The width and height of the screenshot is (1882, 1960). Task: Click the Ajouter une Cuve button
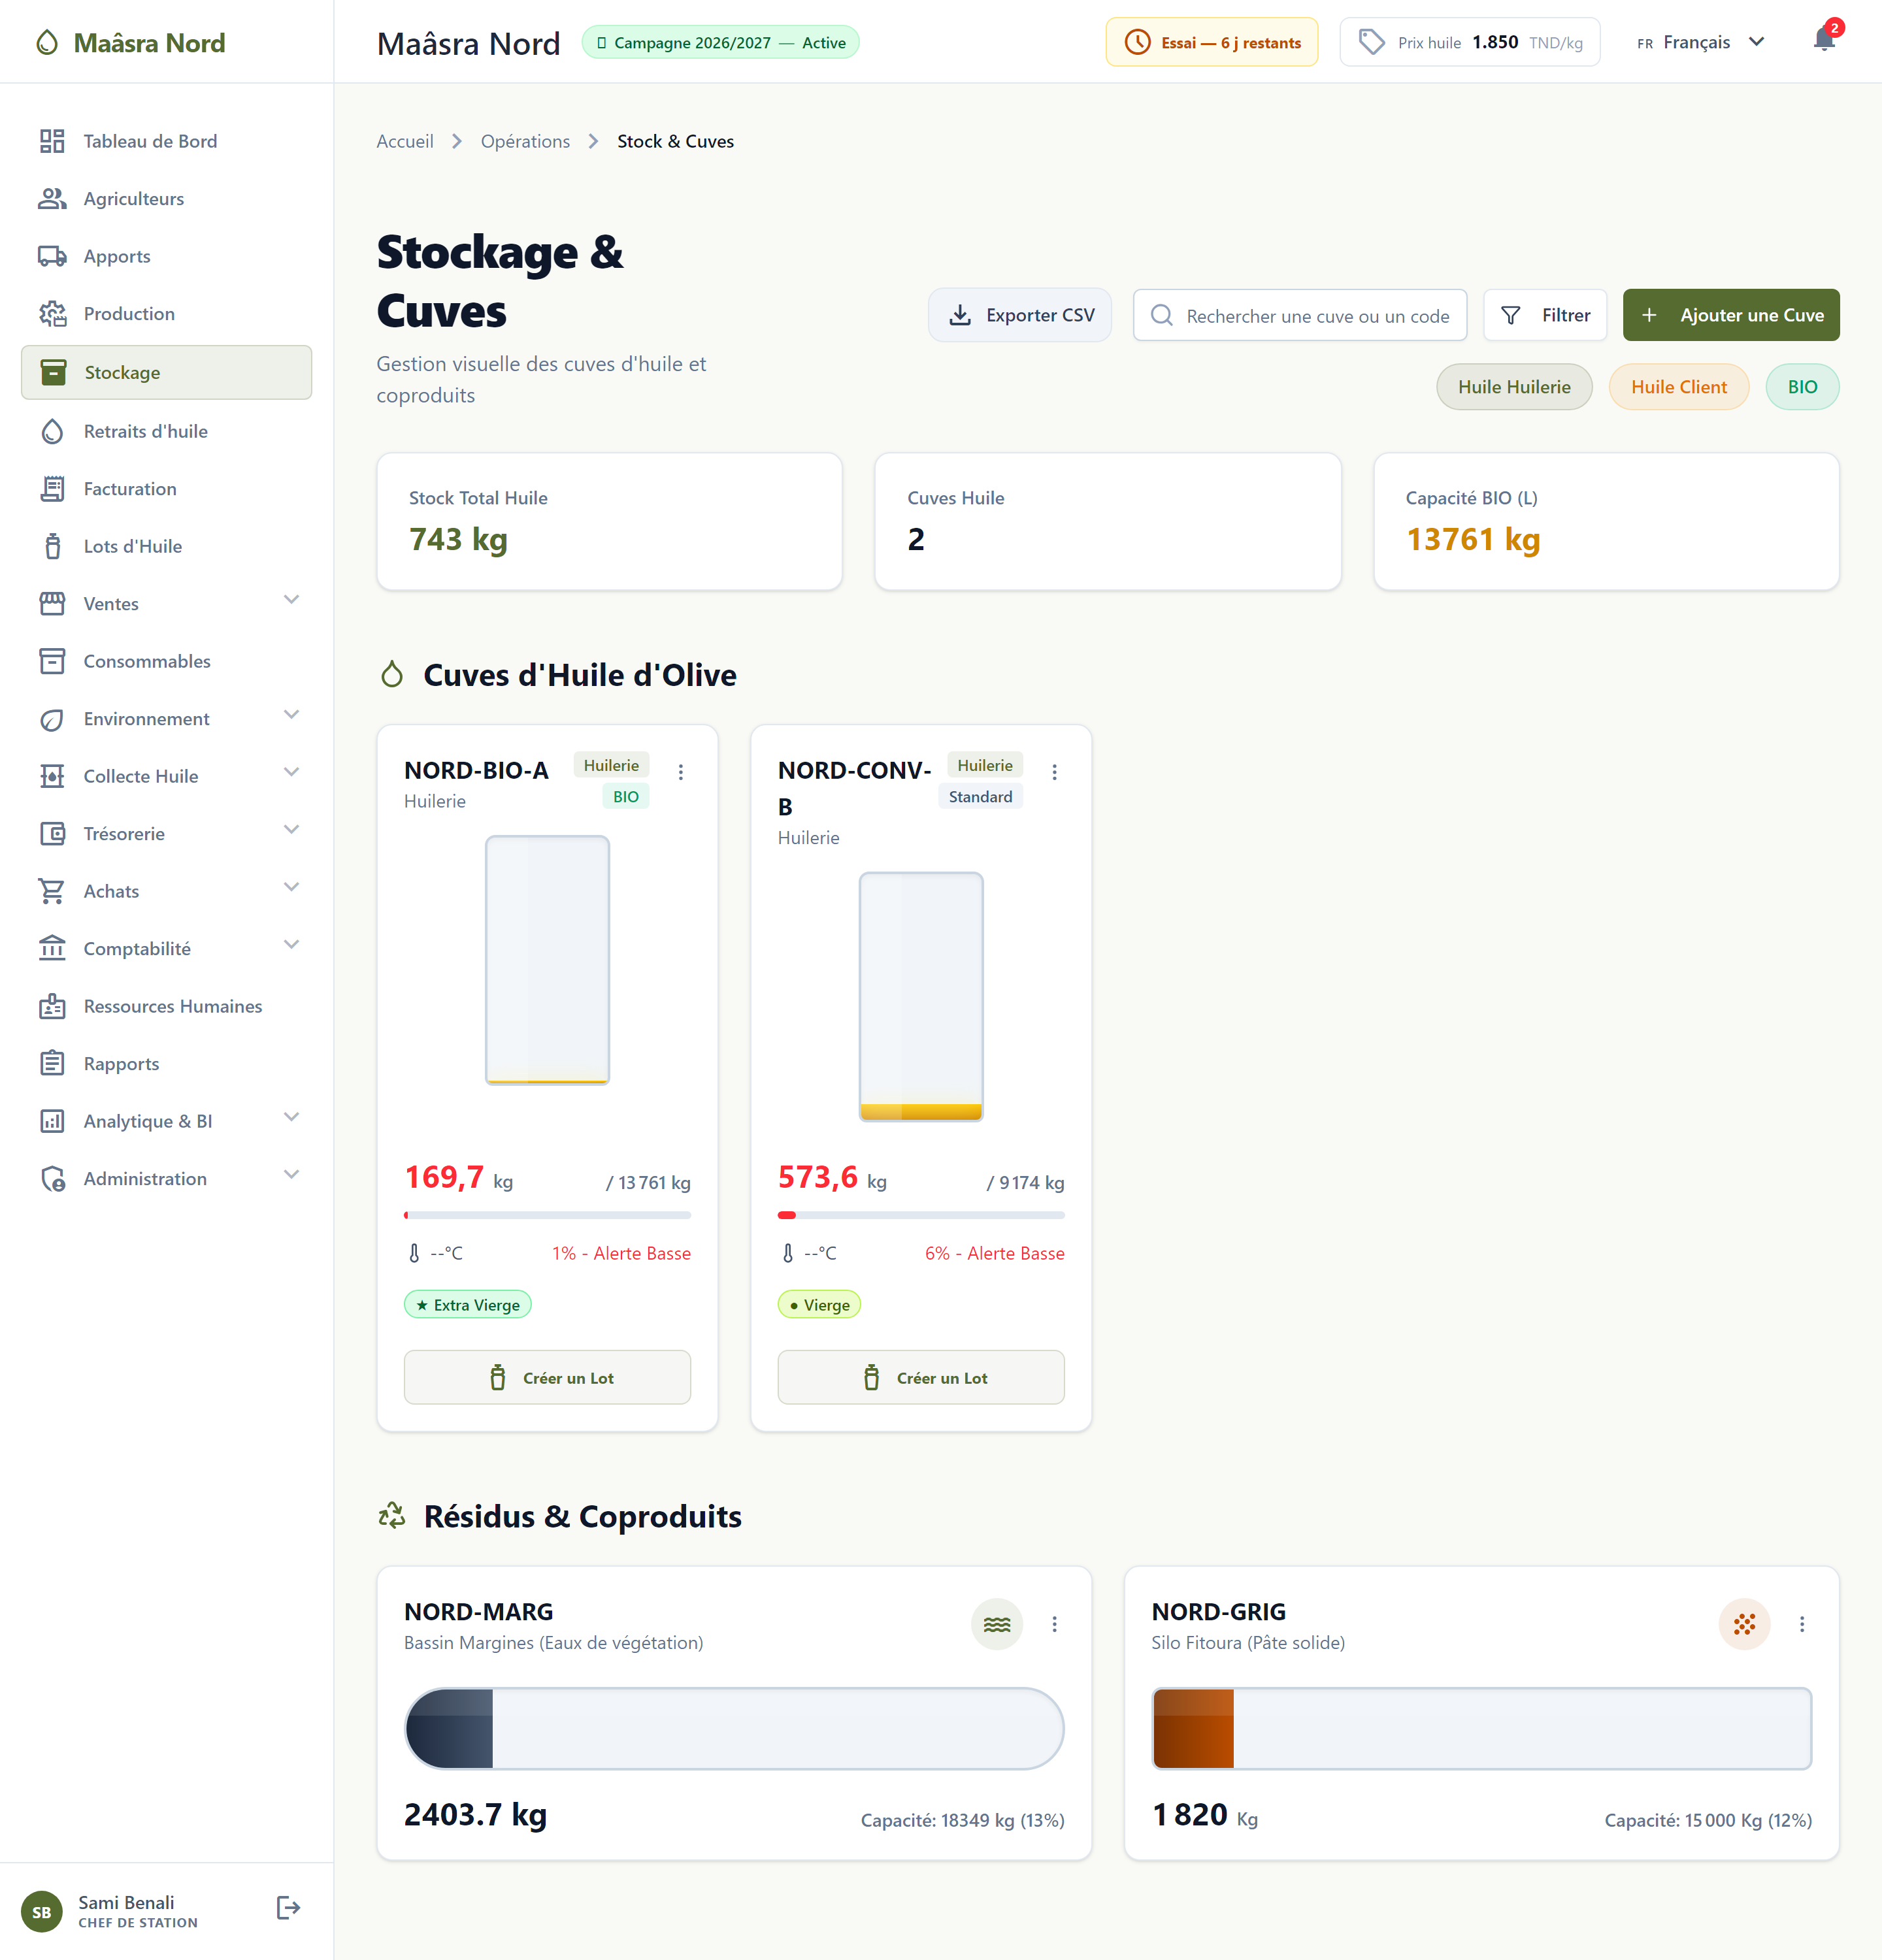click(x=1731, y=315)
